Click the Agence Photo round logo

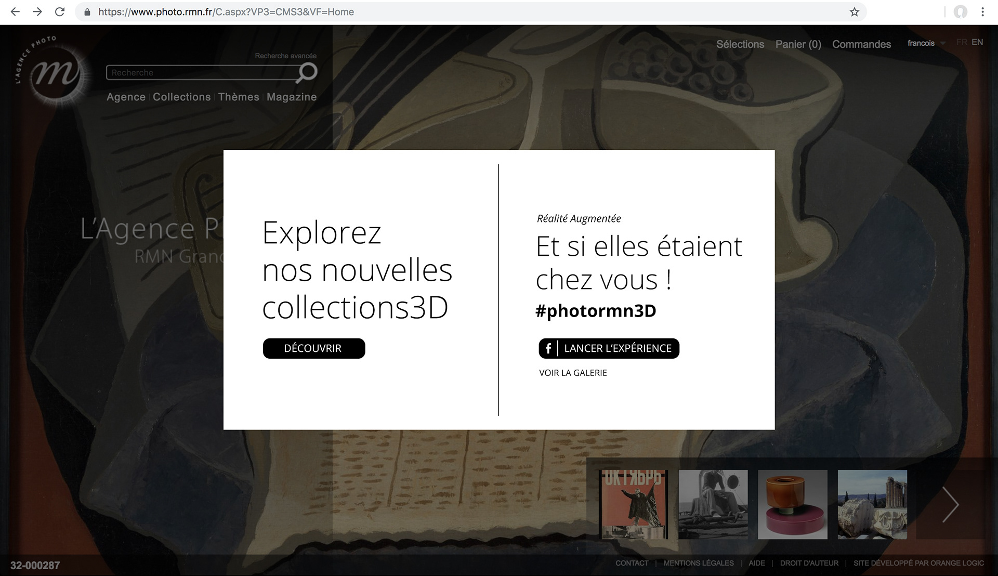[56, 74]
